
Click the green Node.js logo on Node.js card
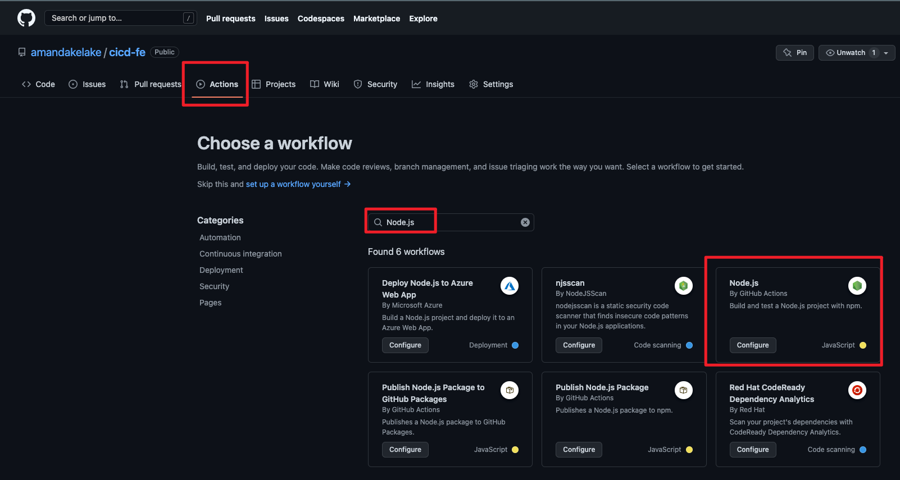(857, 286)
